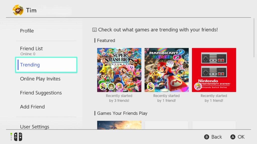
Task: Select first friend avatar on Smash Bros tile
Action: 103,86
